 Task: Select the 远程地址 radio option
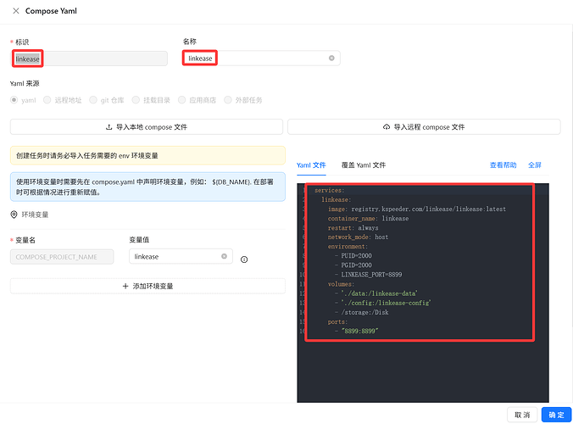click(x=48, y=100)
